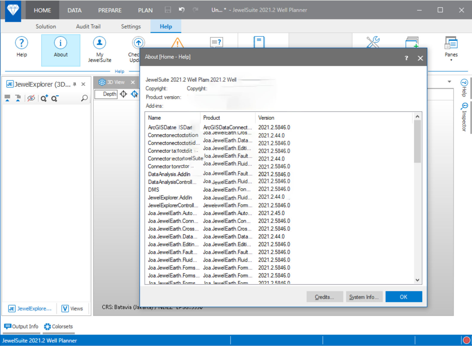The image size is (472, 346).
Task: Open the view tab list dropdown arrow
Action: (449, 82)
